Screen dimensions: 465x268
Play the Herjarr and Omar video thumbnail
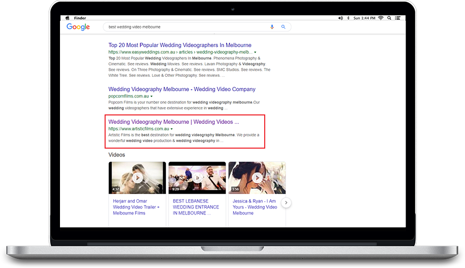coord(137,178)
